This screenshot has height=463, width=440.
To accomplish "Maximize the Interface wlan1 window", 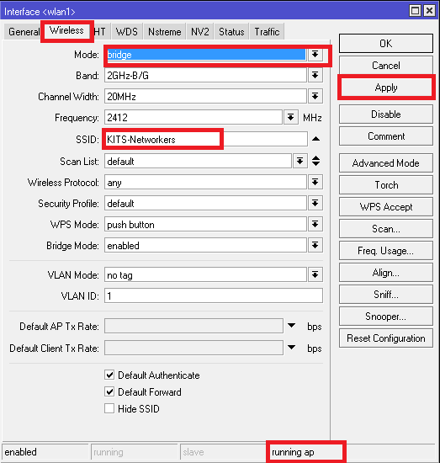I will [415, 11].
